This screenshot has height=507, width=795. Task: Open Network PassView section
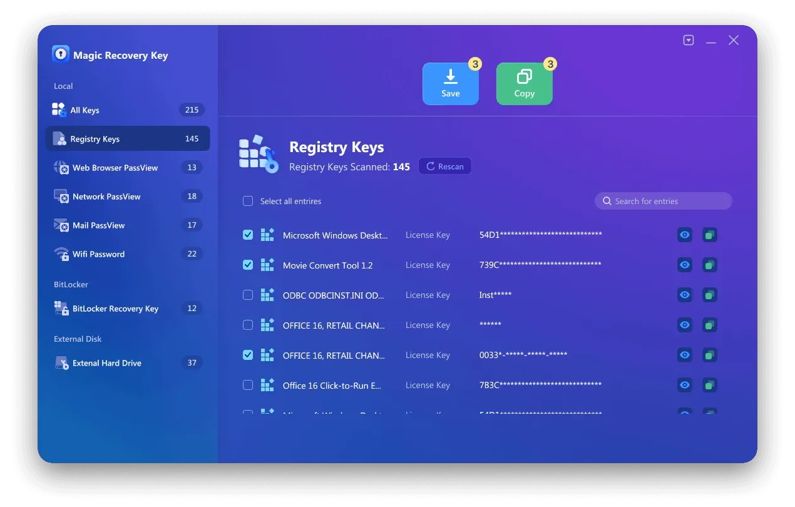pyautogui.click(x=128, y=197)
